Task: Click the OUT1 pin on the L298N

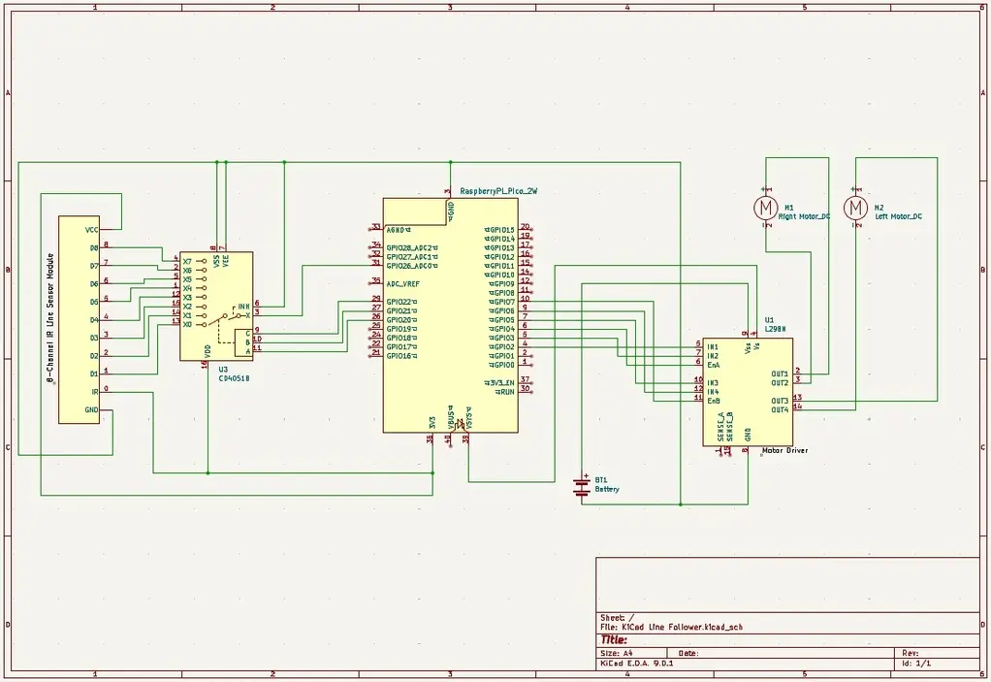Action: click(x=780, y=373)
